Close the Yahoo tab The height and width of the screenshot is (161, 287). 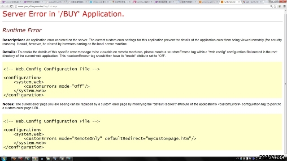pyautogui.click(x=20, y=2)
